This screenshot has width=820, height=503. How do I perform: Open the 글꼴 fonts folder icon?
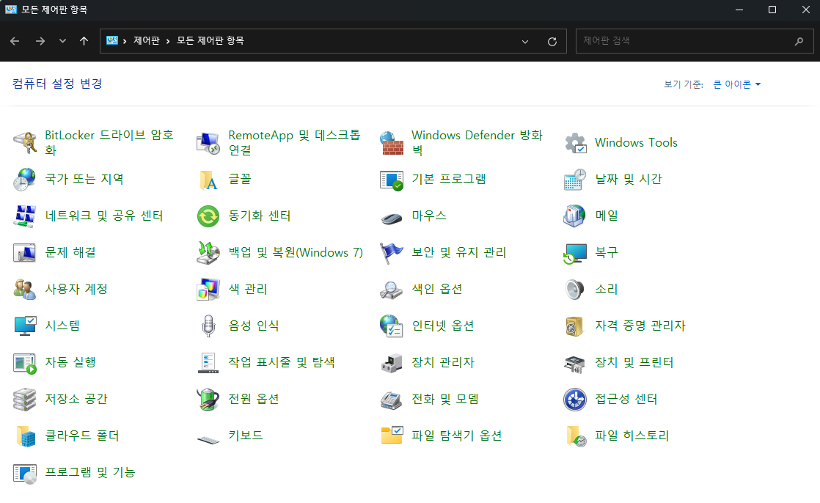click(208, 180)
